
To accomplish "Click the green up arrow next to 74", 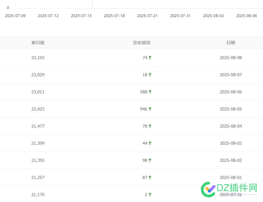I will click(149, 58).
